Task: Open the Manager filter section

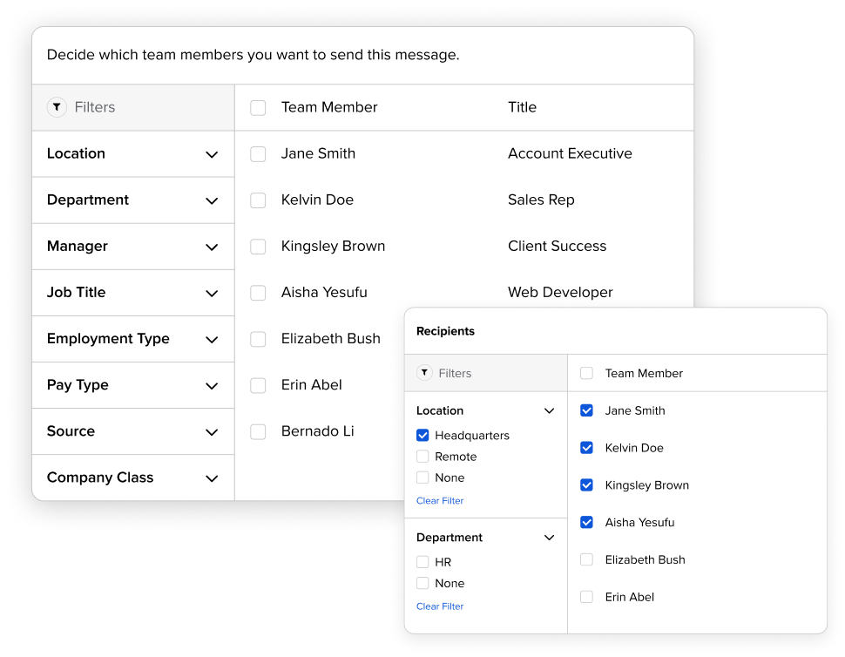Action: 212,247
